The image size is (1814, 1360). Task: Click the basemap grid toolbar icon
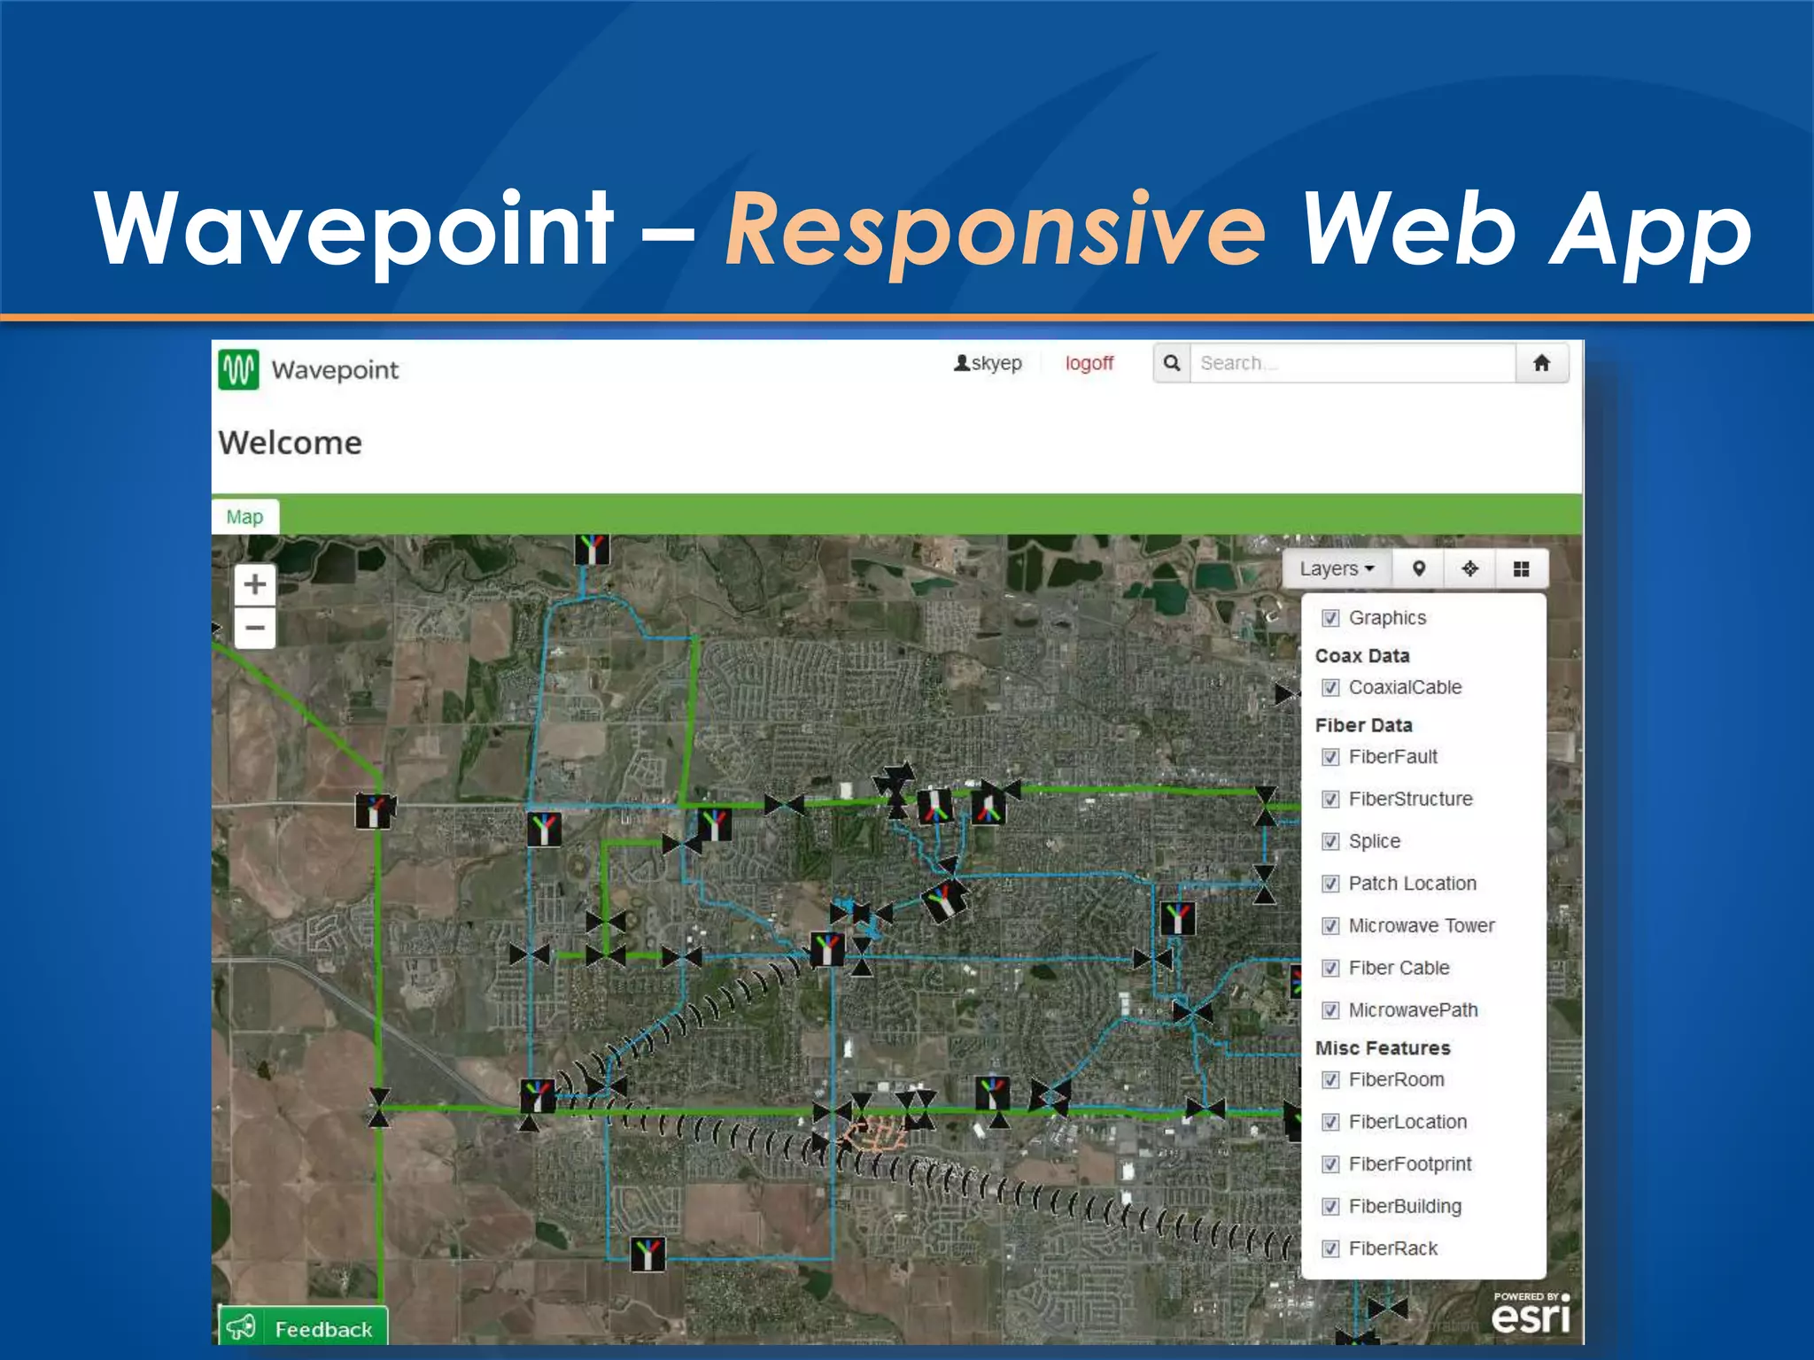1522,568
